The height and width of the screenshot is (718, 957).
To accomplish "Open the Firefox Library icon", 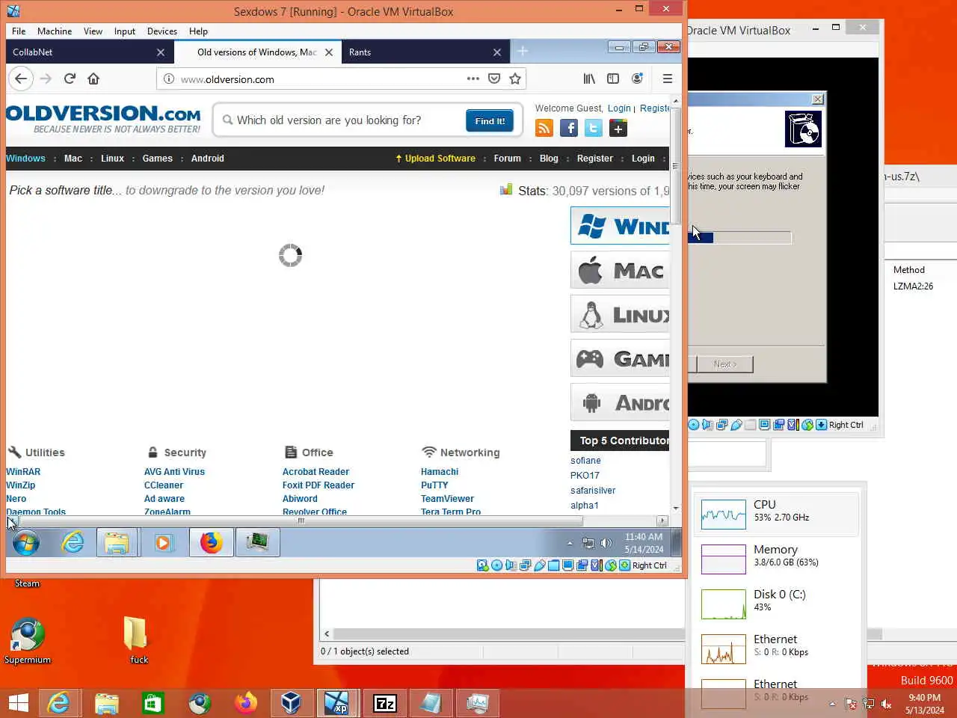I will tap(590, 79).
